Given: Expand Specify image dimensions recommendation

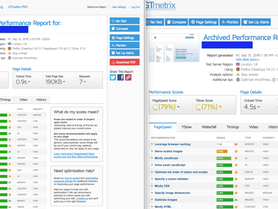Looking at the screenshot, I should pyautogui.click(x=172, y=193).
